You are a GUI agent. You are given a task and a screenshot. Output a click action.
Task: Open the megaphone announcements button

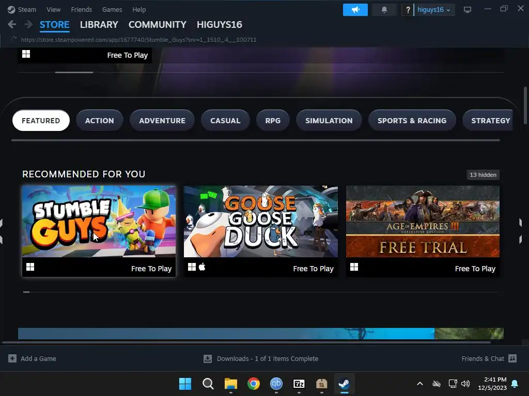pyautogui.click(x=355, y=10)
